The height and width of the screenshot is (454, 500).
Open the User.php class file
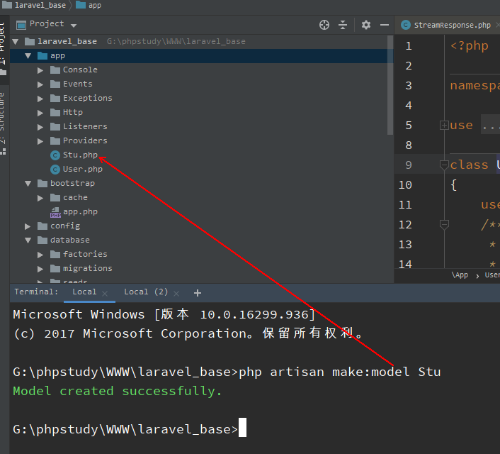82,169
